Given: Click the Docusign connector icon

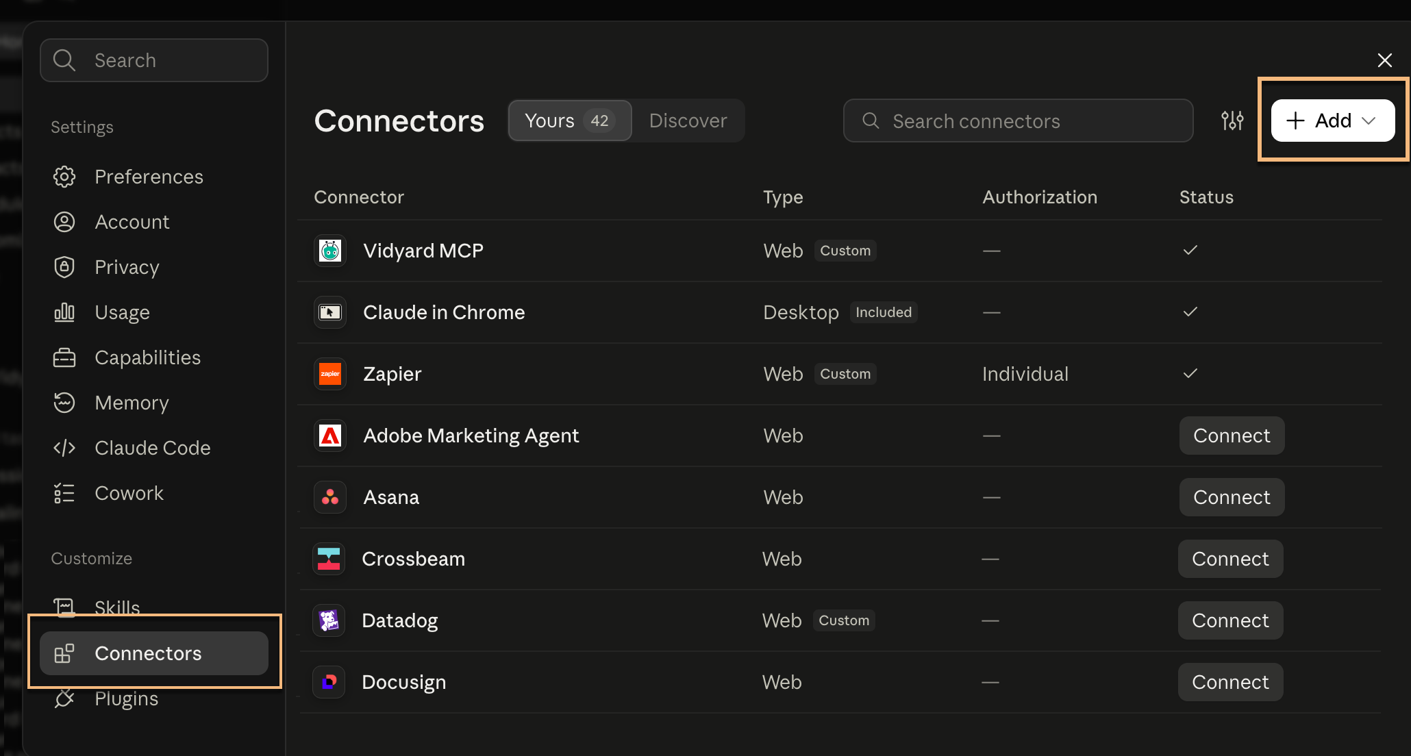Looking at the screenshot, I should tap(329, 682).
